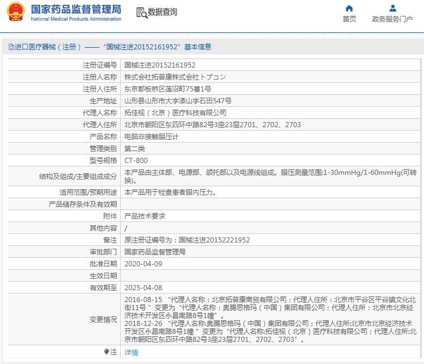Click the home icon above 首页

click(349, 8)
